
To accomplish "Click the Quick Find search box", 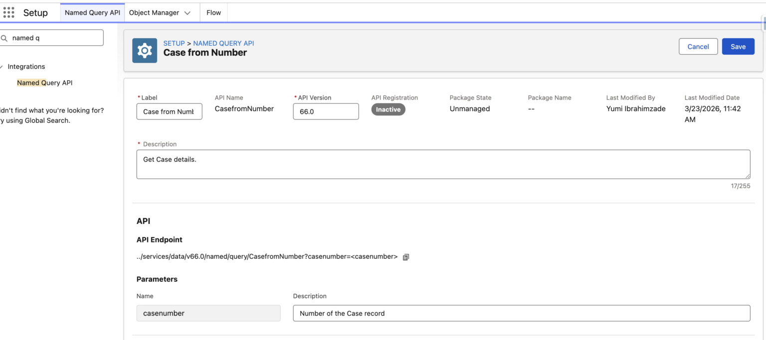I will 52,38.
